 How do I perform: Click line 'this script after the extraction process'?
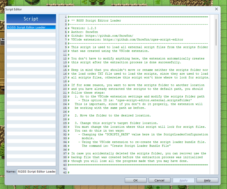(125, 62)
